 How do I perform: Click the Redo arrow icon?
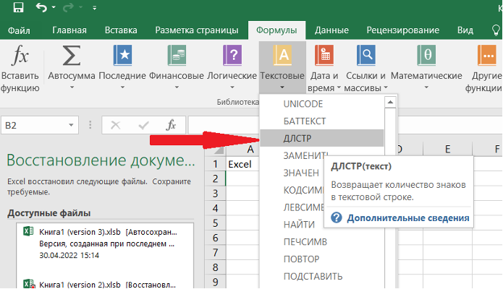[68, 7]
